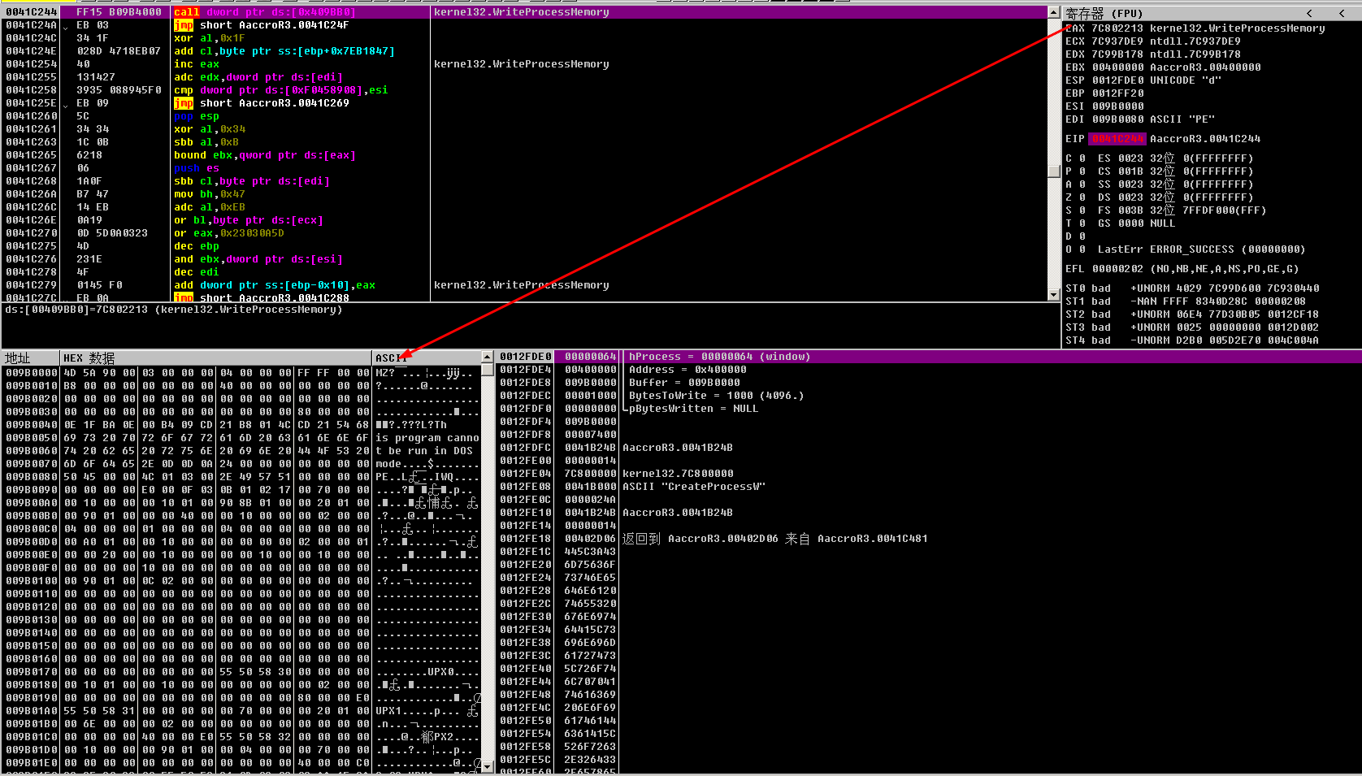This screenshot has height=776, width=1362.
Task: Select BytesToWrite = 1000 (4096.) stack entry
Action: pos(716,396)
